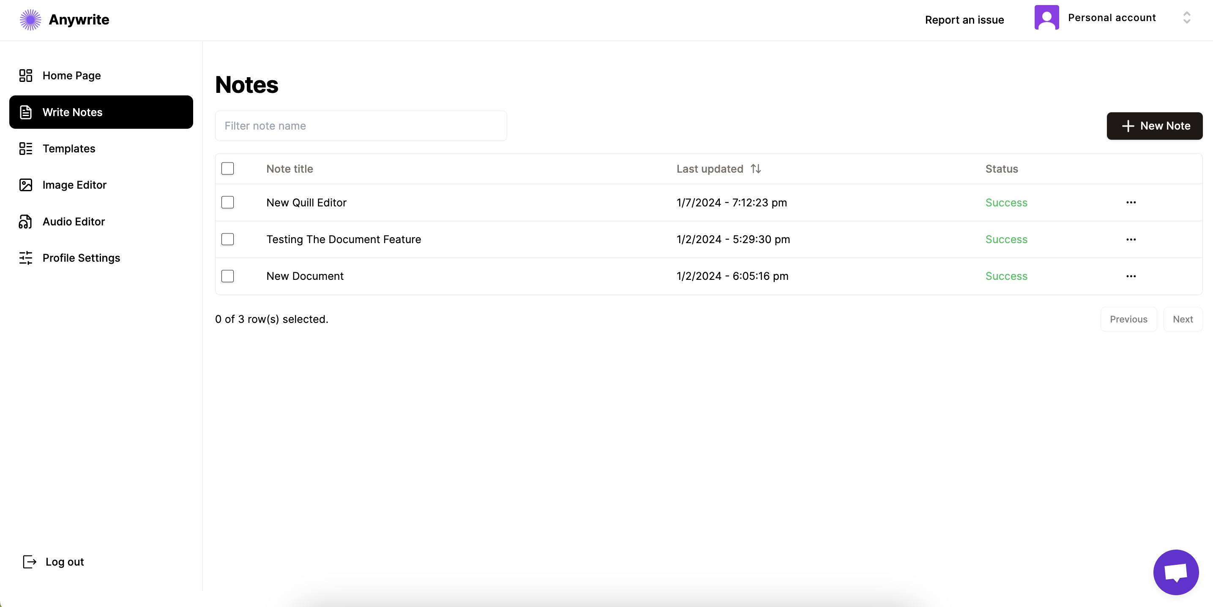The width and height of the screenshot is (1213, 607).
Task: Select the New Document row checkbox
Action: (227, 276)
